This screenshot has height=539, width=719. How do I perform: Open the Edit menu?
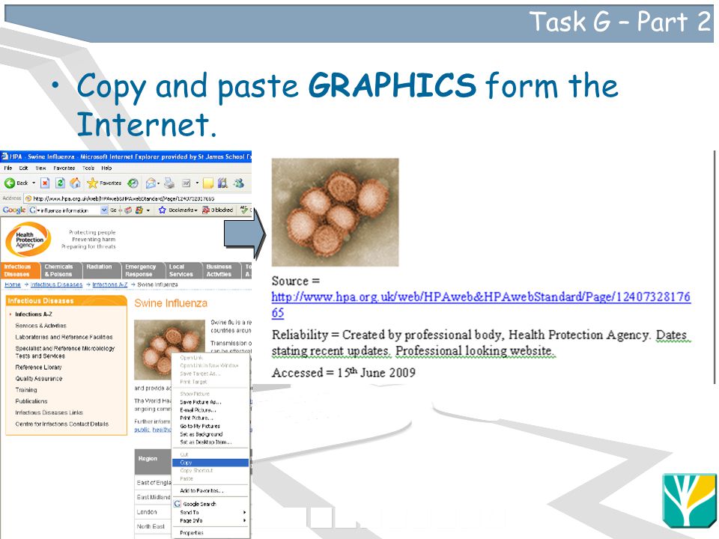23,168
